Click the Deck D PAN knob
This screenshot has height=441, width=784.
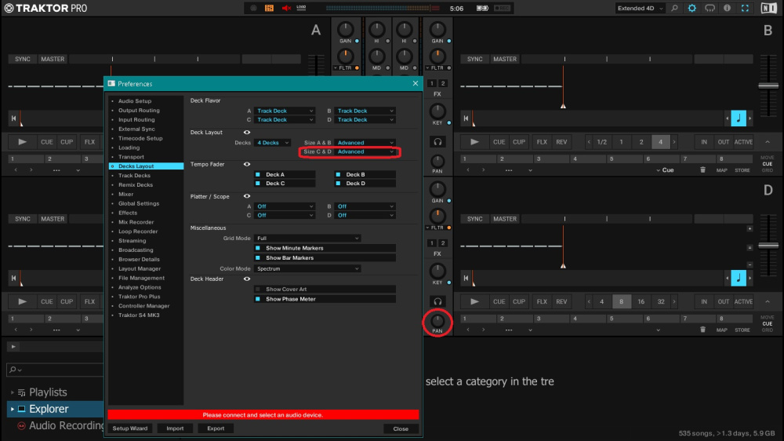(x=437, y=320)
